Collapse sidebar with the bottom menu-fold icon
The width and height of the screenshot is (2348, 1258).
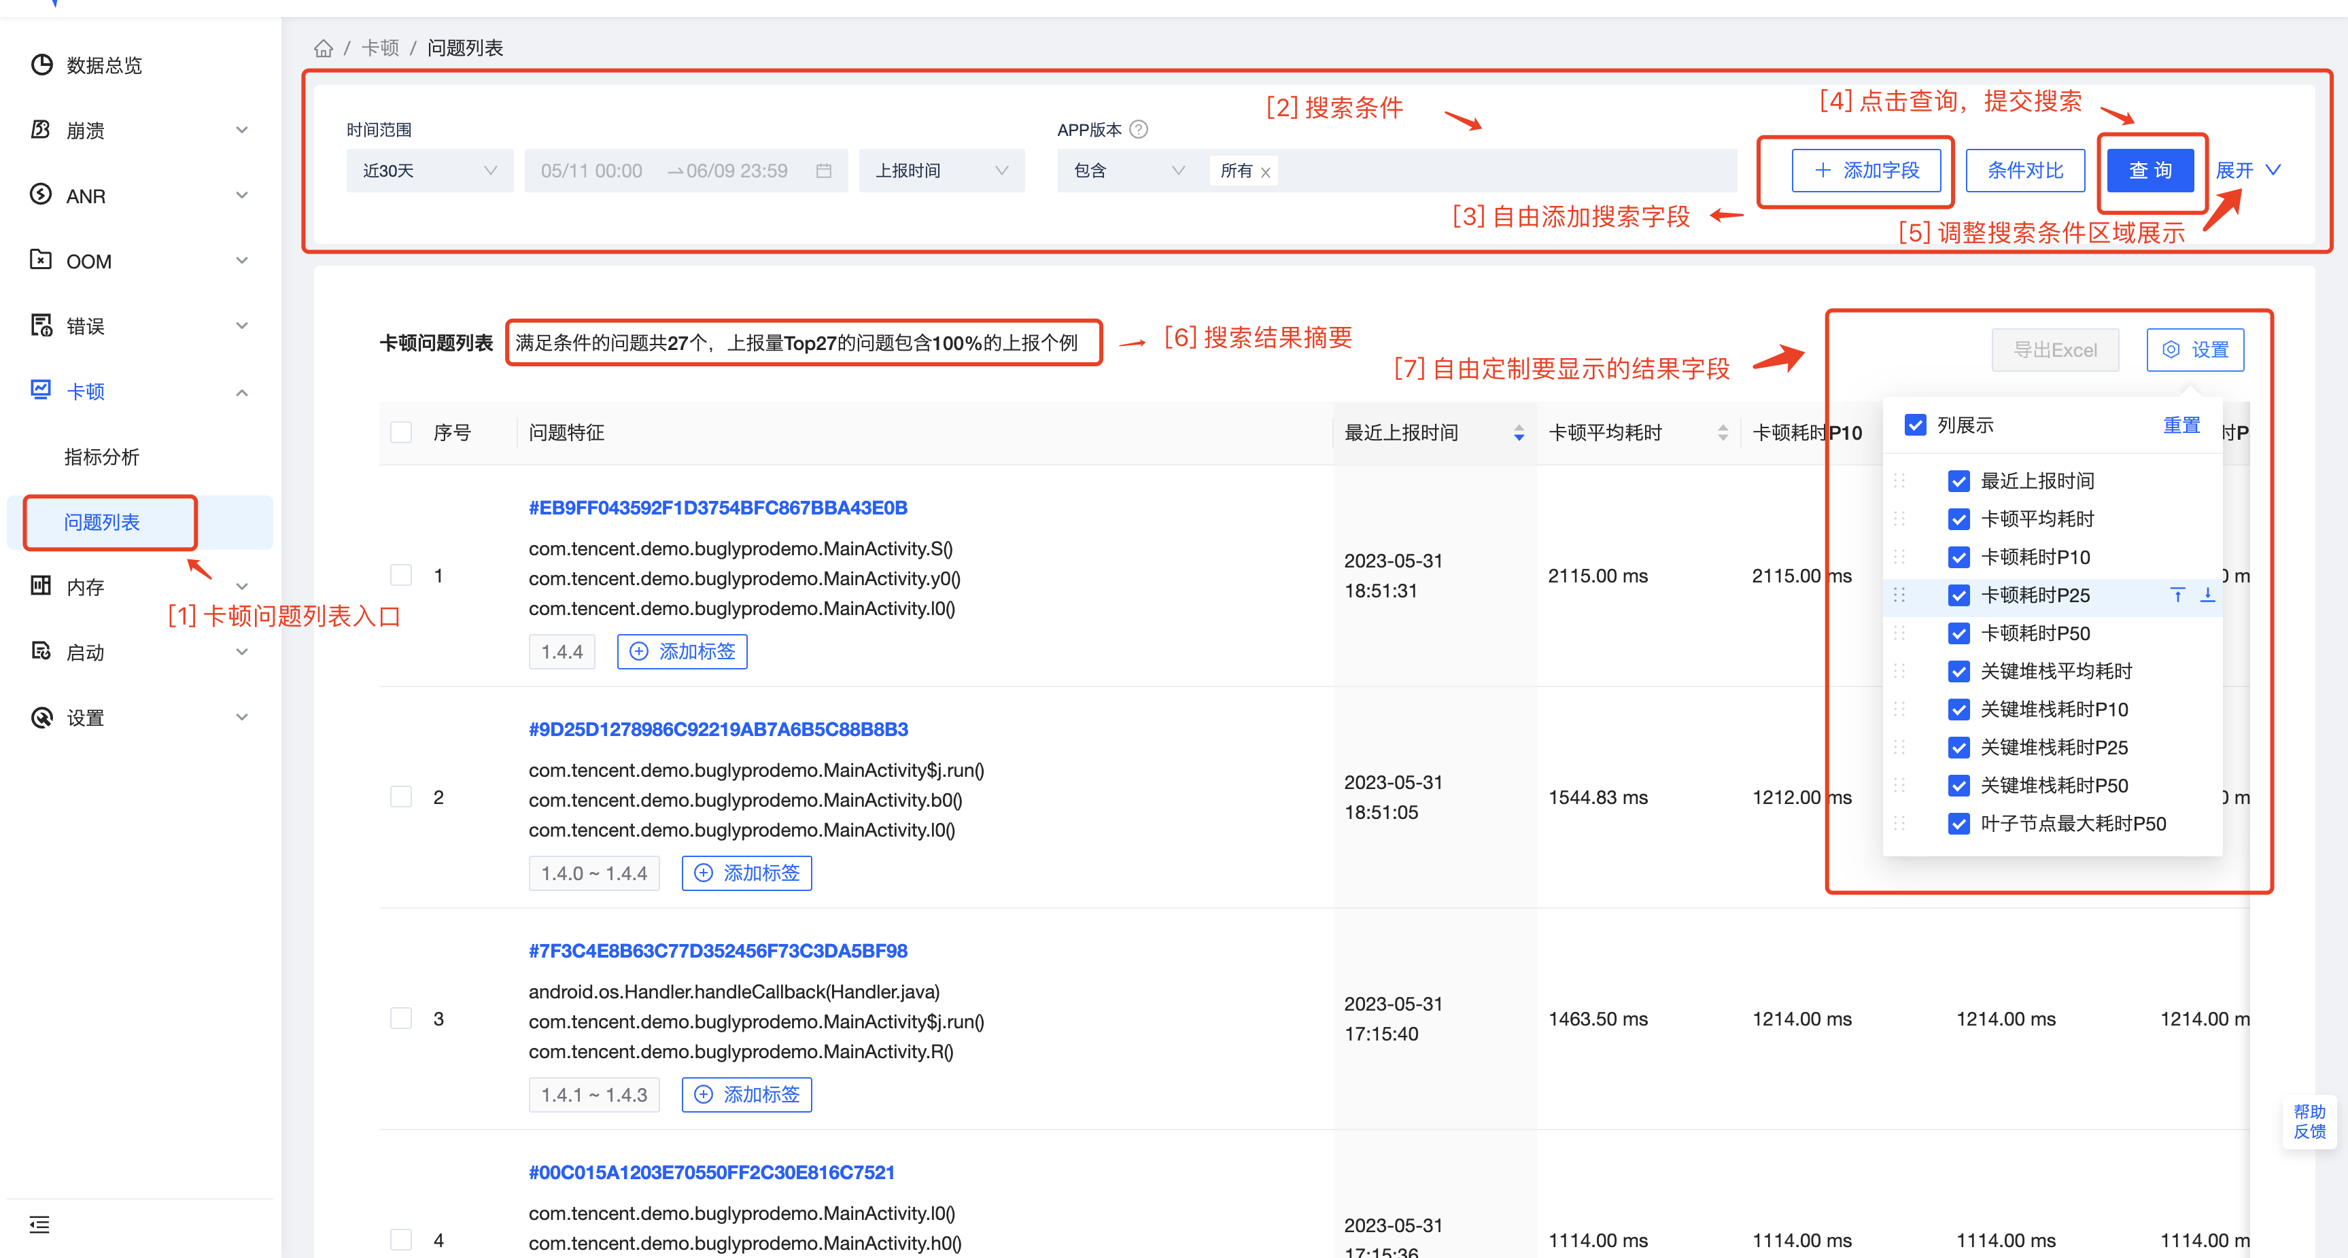coord(39,1224)
